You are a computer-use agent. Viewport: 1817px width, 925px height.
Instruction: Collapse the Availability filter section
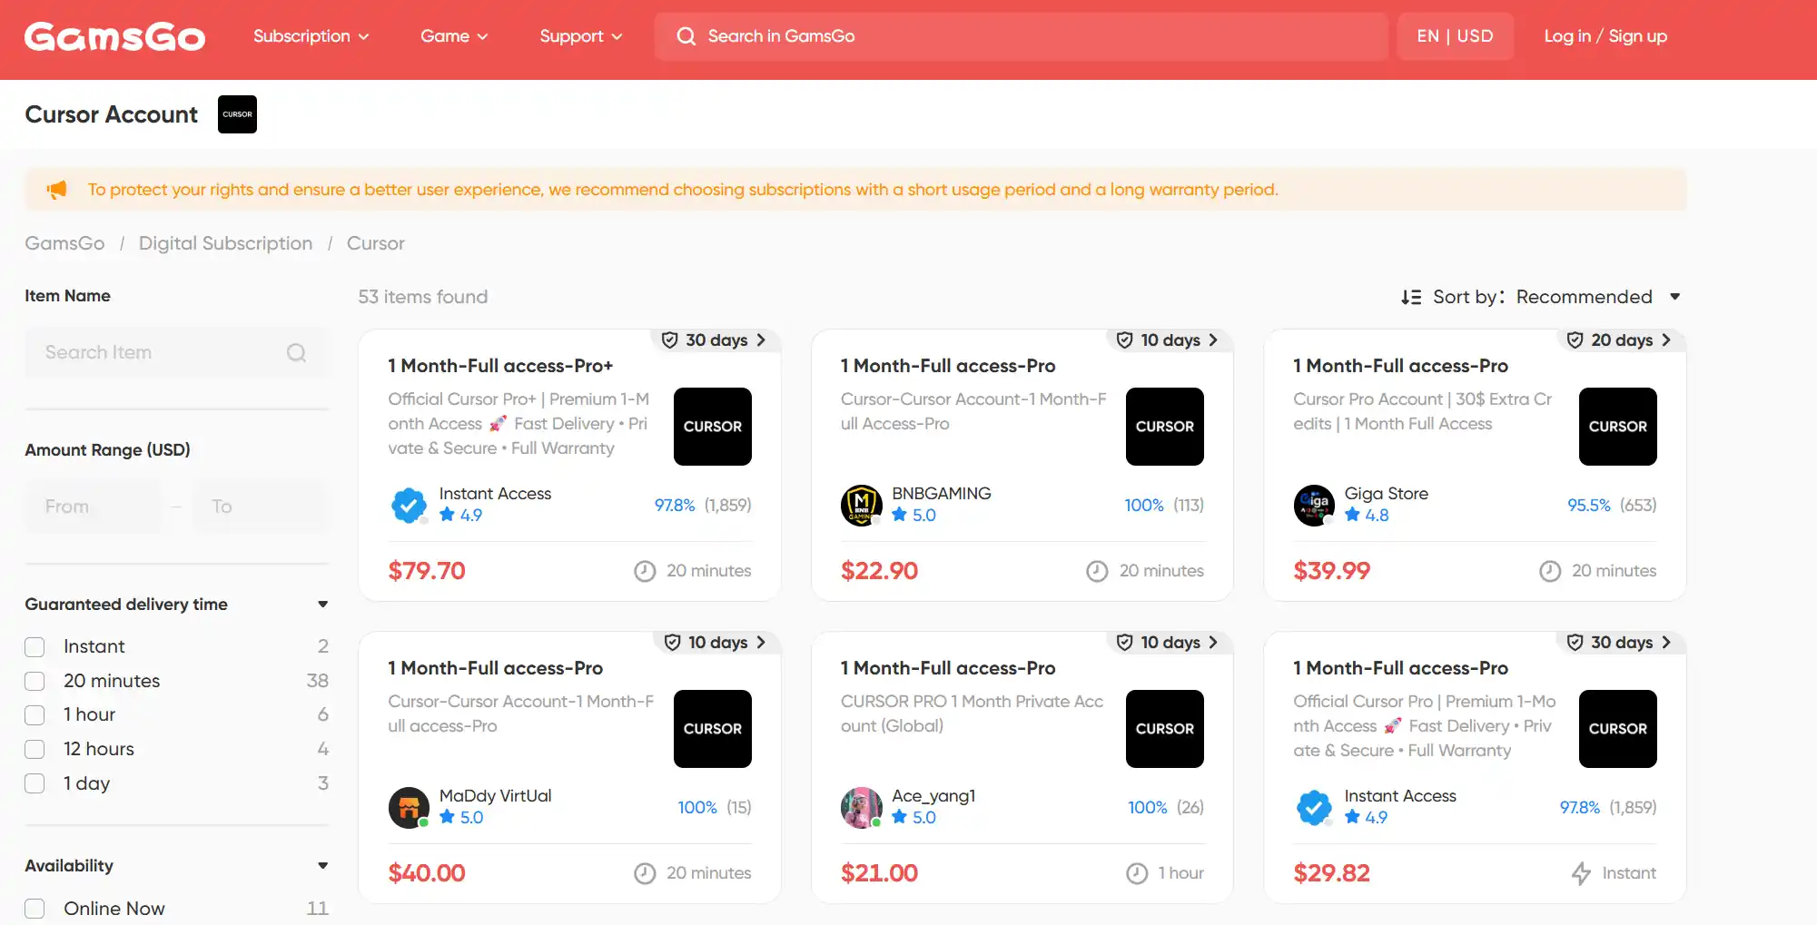click(322, 866)
